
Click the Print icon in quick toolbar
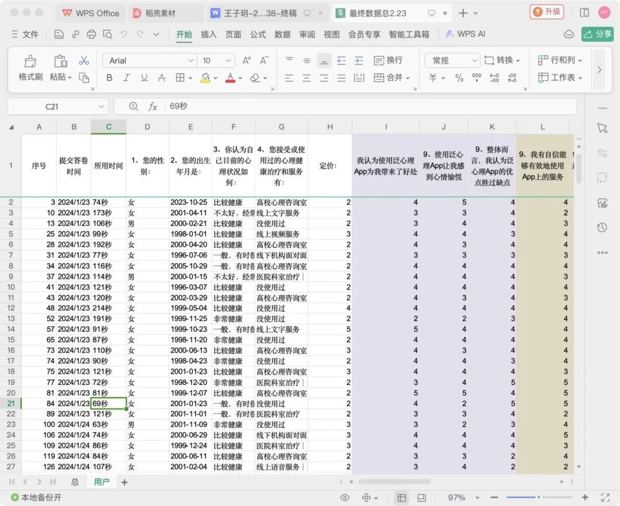[91, 34]
